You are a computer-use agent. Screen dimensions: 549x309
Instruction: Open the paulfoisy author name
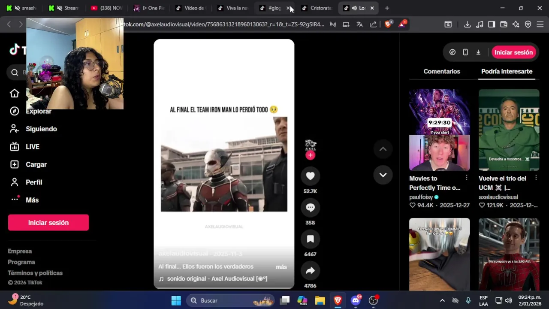point(421,197)
